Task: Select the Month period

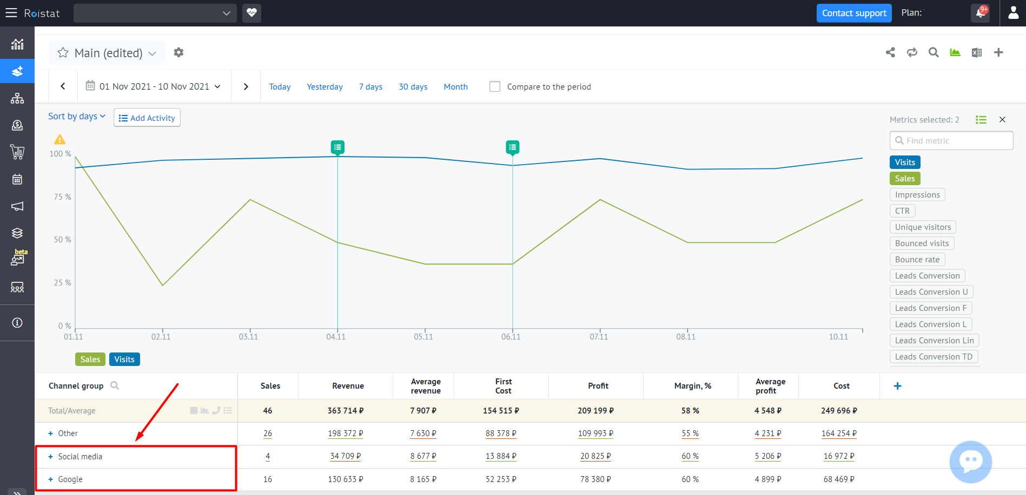Action: 455,87
